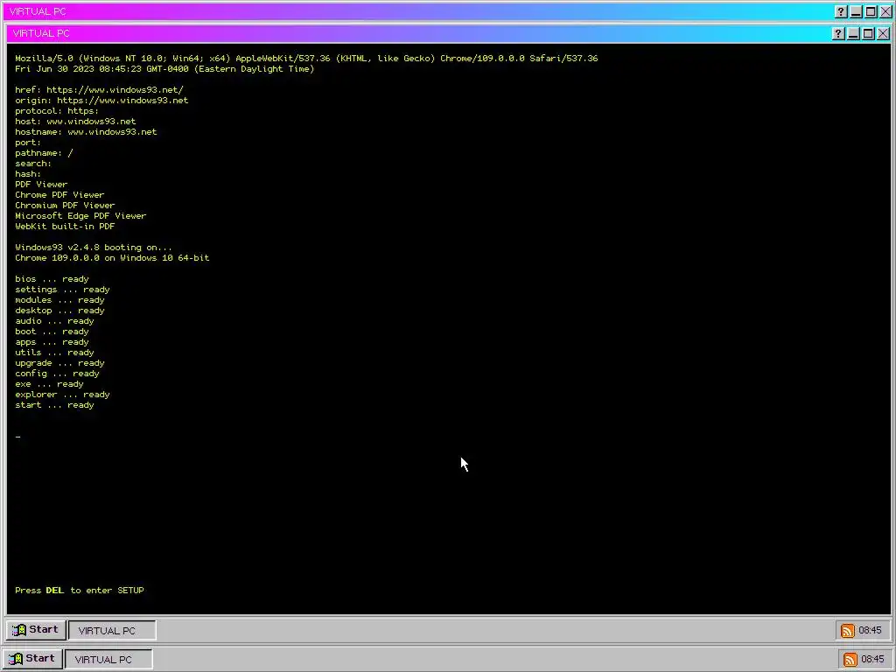This screenshot has width=896, height=672.
Task: Click the 'Chromium PDF Viewer' line
Action: [x=65, y=205]
